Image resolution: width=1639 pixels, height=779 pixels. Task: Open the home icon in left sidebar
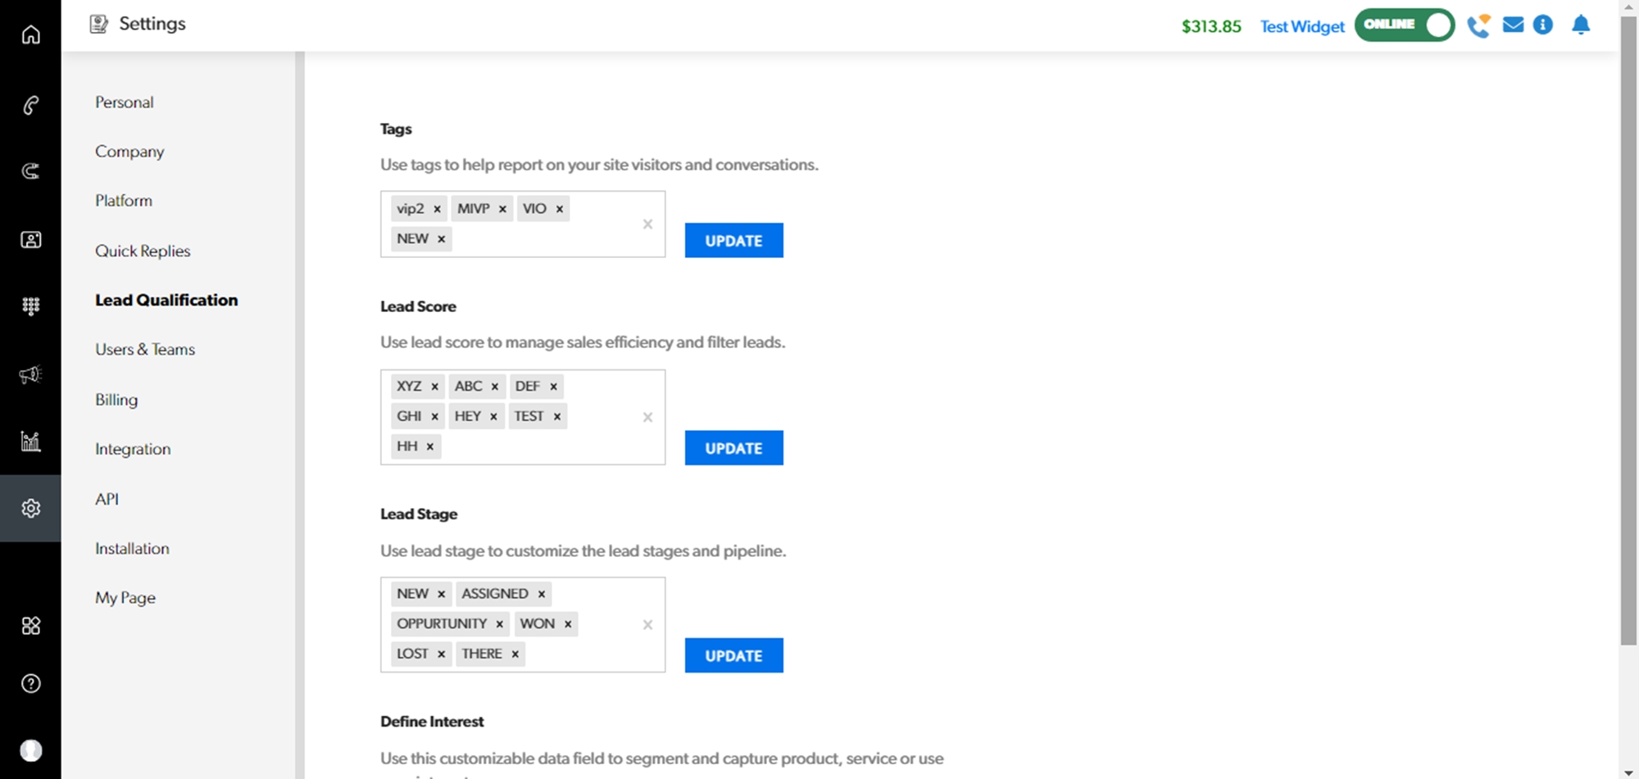pyautogui.click(x=30, y=34)
